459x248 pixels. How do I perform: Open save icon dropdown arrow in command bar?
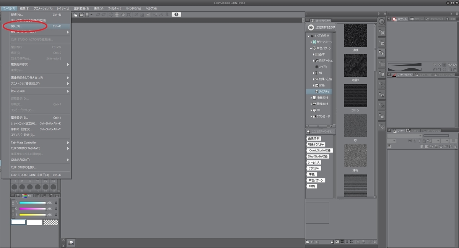[91, 14]
